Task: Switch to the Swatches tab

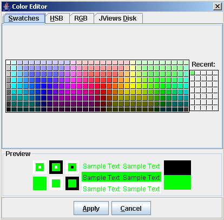Action: [x=24, y=18]
